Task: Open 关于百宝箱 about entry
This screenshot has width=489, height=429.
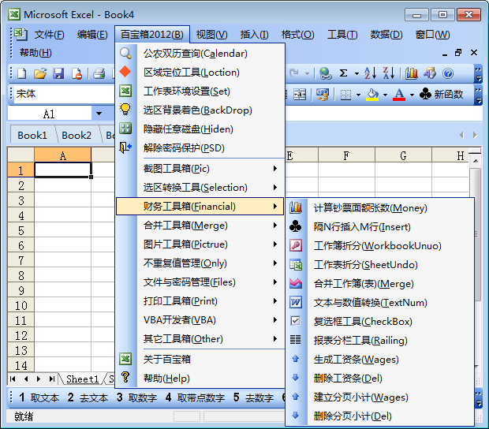Action: 200,359
